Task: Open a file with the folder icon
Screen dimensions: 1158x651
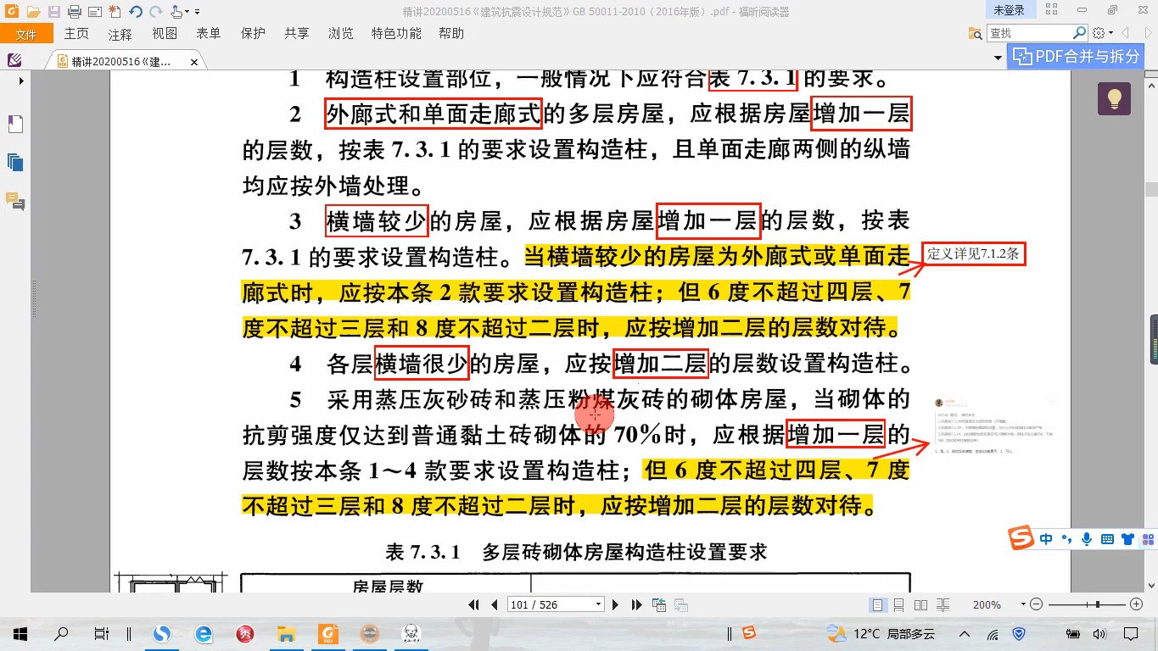Action: [x=33, y=11]
